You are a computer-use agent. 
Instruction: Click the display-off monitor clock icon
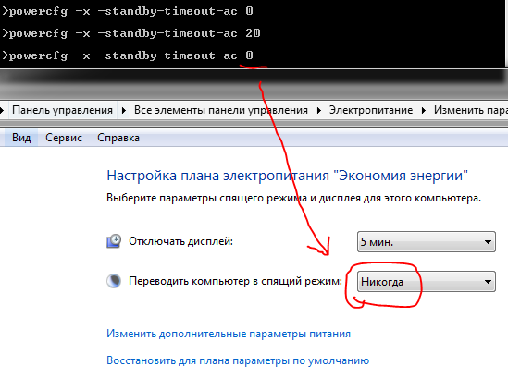114,241
